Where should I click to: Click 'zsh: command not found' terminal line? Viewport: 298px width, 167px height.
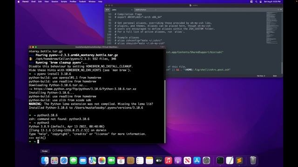click(59, 119)
